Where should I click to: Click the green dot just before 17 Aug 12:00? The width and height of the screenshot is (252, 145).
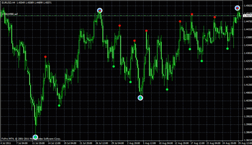coord(190,49)
